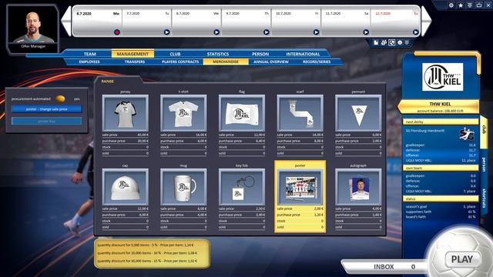Open the MERCHANDISE sub-tab
This screenshot has height=277, width=493.
pyautogui.click(x=226, y=62)
